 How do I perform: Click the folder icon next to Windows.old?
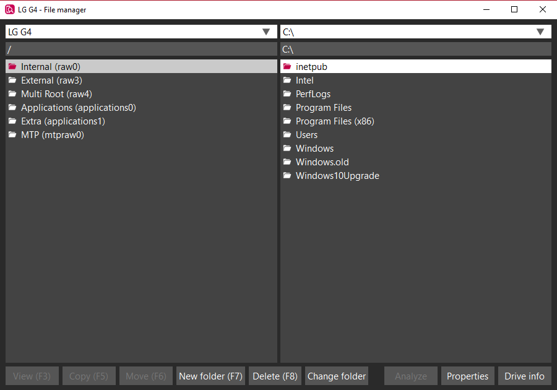(x=287, y=162)
